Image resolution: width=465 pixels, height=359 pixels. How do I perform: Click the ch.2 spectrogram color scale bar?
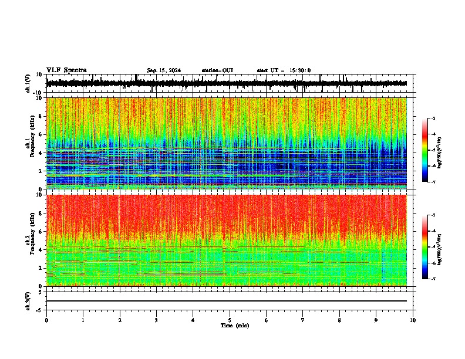425,247
